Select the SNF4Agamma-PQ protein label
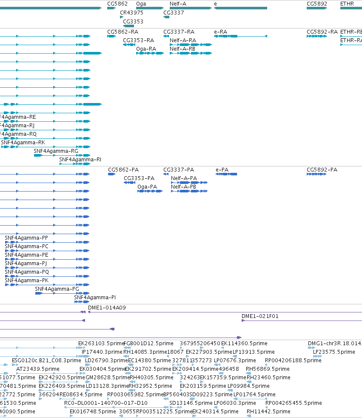 pyautogui.click(x=27, y=272)
